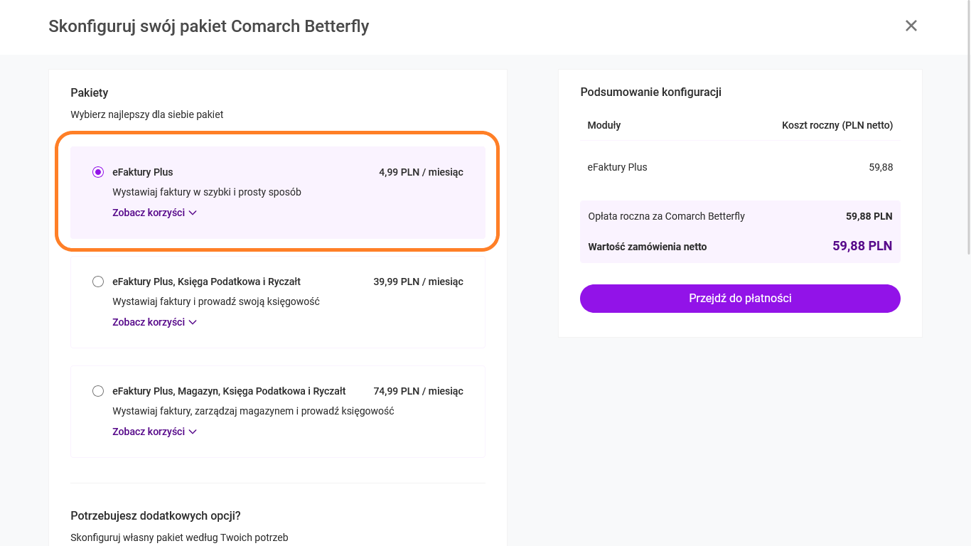Expand Zobacz korzyści for the 39,99 PLN package

tap(154, 322)
